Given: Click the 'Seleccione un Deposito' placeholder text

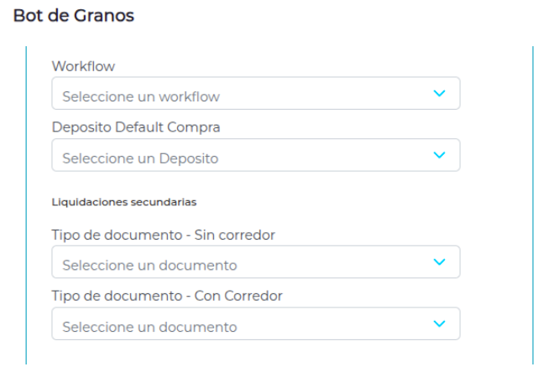Looking at the screenshot, I should [140, 158].
